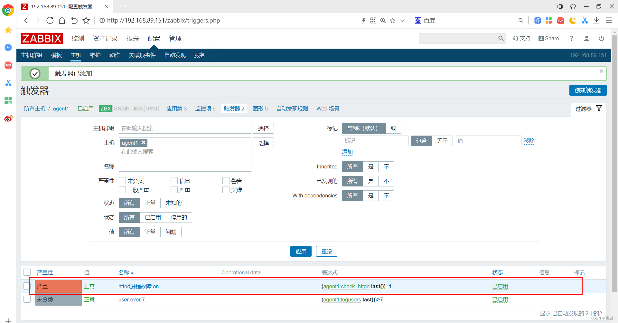The image size is (618, 323).
Task: Click the 主机群组 search field
Action: (x=185, y=128)
